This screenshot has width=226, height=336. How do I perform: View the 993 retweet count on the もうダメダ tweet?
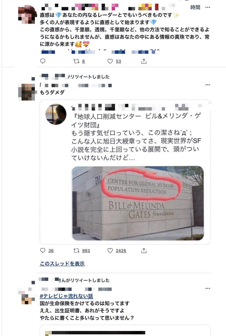tap(86, 251)
